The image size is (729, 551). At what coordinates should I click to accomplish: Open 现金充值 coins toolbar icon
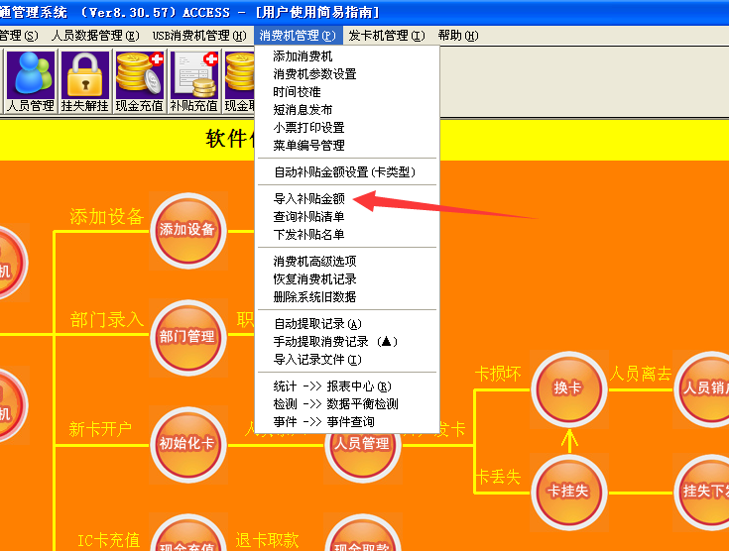point(139,81)
